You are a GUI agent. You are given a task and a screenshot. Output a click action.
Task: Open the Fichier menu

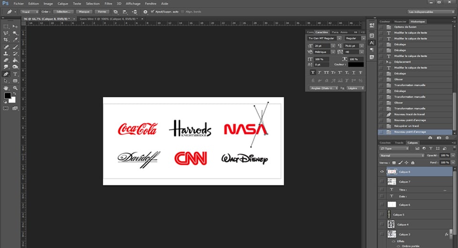click(x=19, y=3)
